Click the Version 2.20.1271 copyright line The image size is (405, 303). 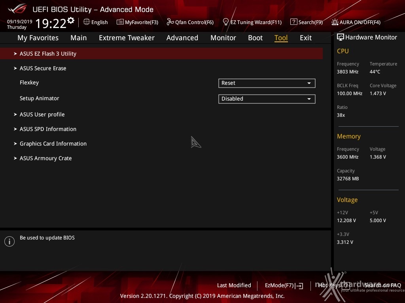(202, 296)
